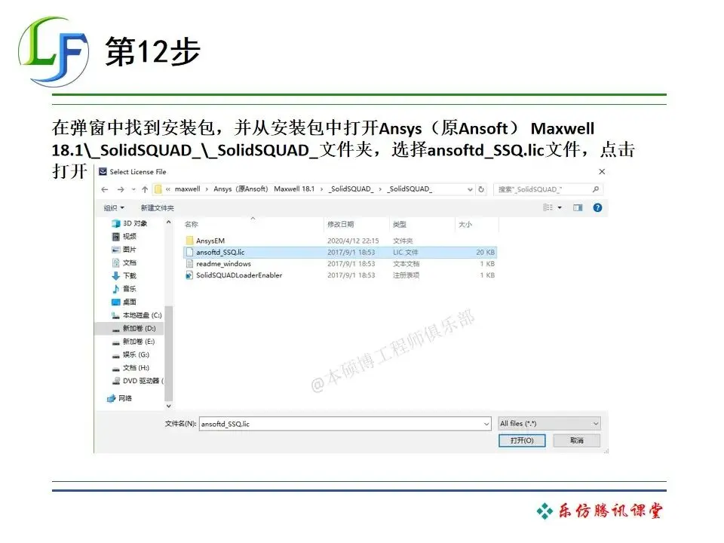Select 下载 in navigation pane
The image size is (724, 543).
pos(124,276)
